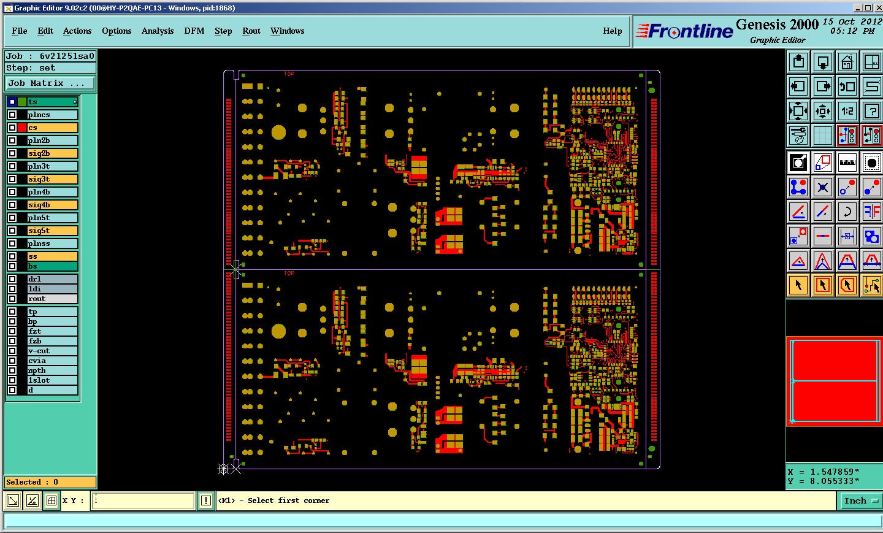Screen dimensions: 883x533
Task: Select the rectangle area select arrow tool
Action: (x=823, y=285)
